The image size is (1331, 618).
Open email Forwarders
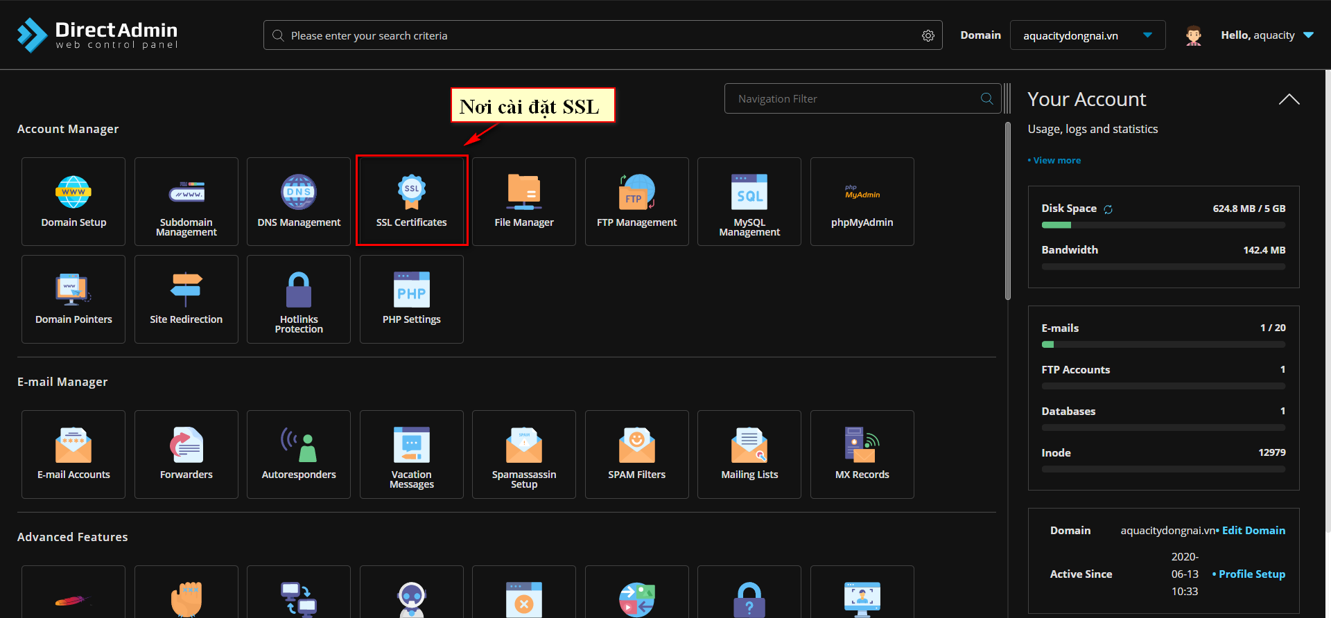click(186, 454)
